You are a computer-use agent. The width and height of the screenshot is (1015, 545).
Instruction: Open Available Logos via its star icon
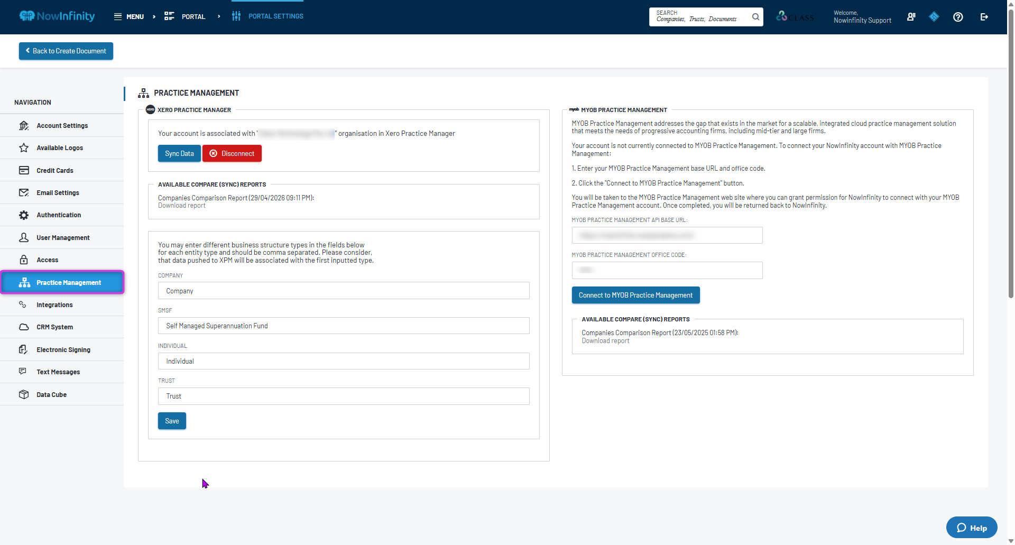24,148
